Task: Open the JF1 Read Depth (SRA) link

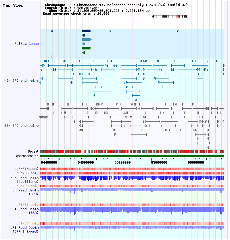Action: click(x=24, y=211)
